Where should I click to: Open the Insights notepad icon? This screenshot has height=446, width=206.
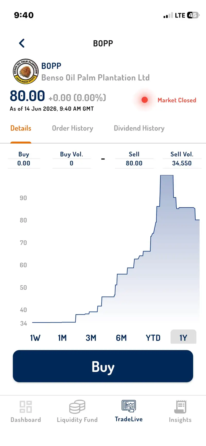pos(180,407)
